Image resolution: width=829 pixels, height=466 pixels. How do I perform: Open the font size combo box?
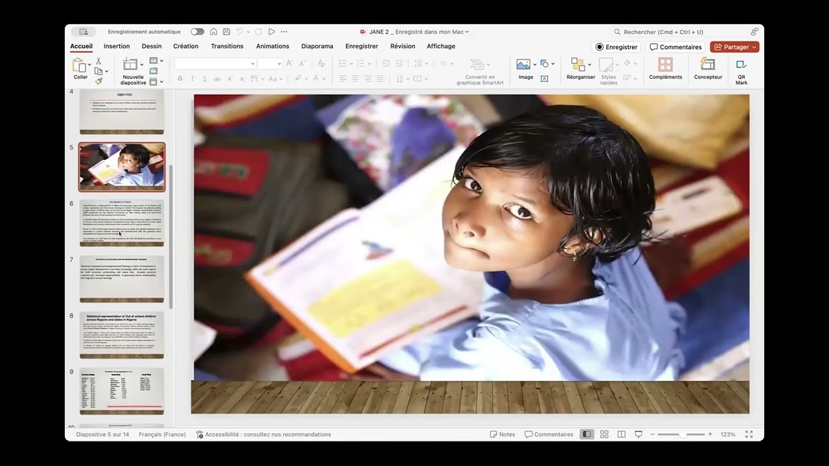(x=269, y=63)
